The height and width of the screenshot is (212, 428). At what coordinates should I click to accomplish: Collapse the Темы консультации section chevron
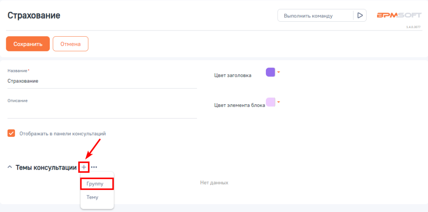point(10,167)
